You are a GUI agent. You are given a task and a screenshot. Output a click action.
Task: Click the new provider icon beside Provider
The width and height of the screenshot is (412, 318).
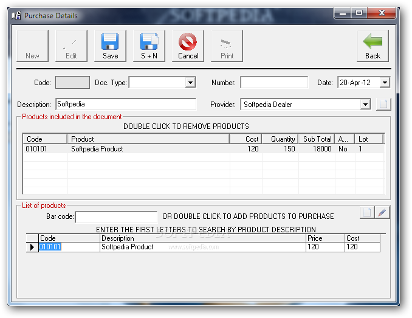tap(383, 105)
